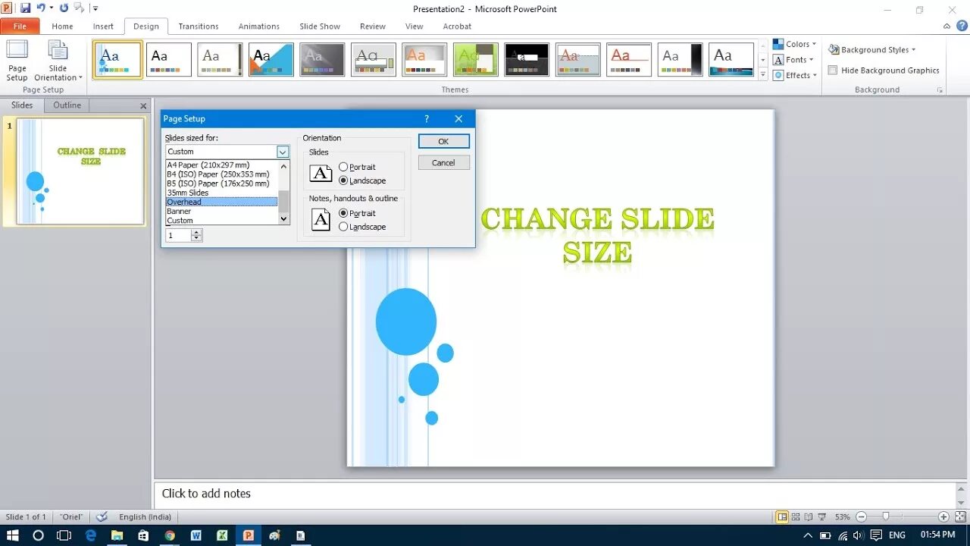
Task: Switch to the Animations tab
Action: point(259,27)
